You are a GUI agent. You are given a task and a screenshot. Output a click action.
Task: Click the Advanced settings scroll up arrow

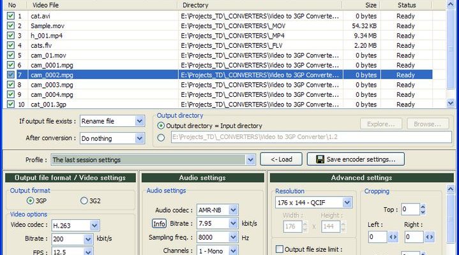click(451, 189)
